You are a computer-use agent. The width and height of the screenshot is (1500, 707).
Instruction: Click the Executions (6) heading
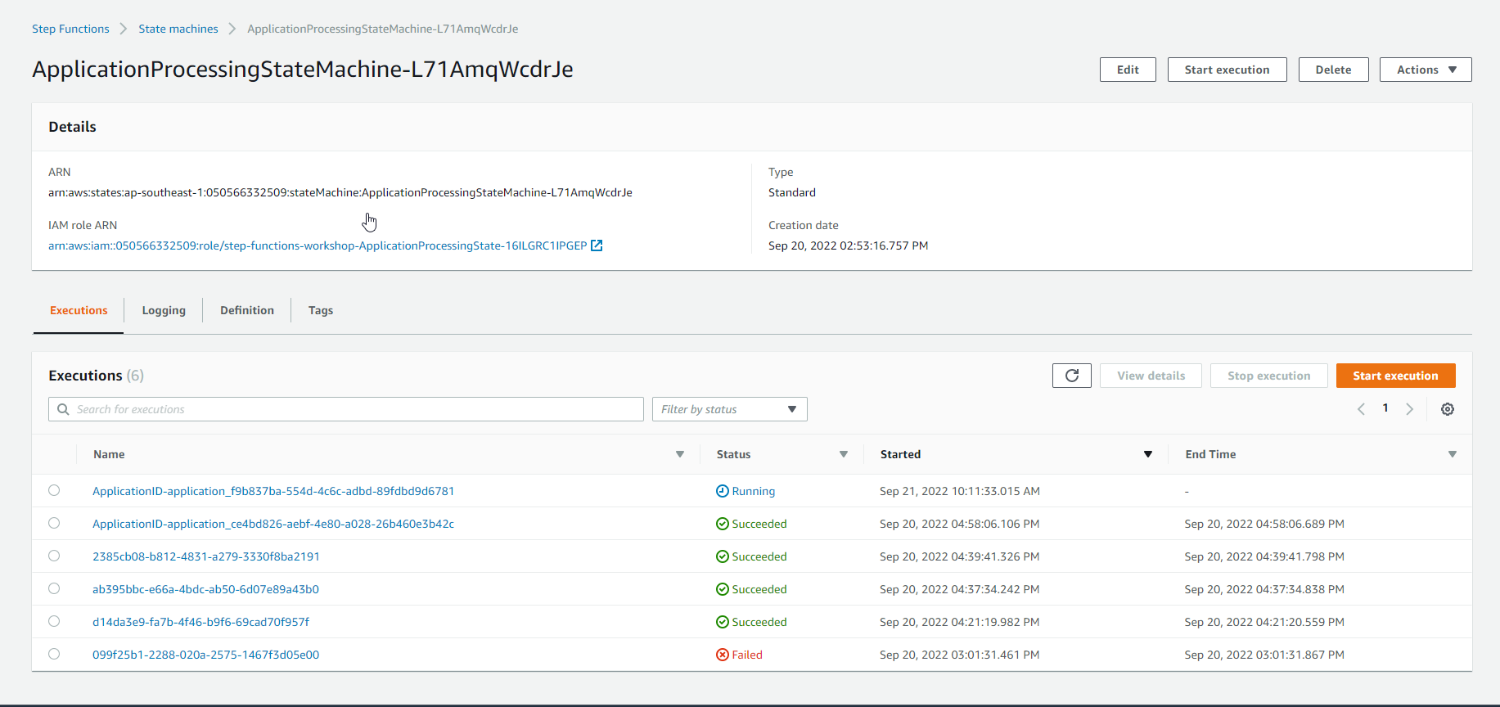point(96,376)
